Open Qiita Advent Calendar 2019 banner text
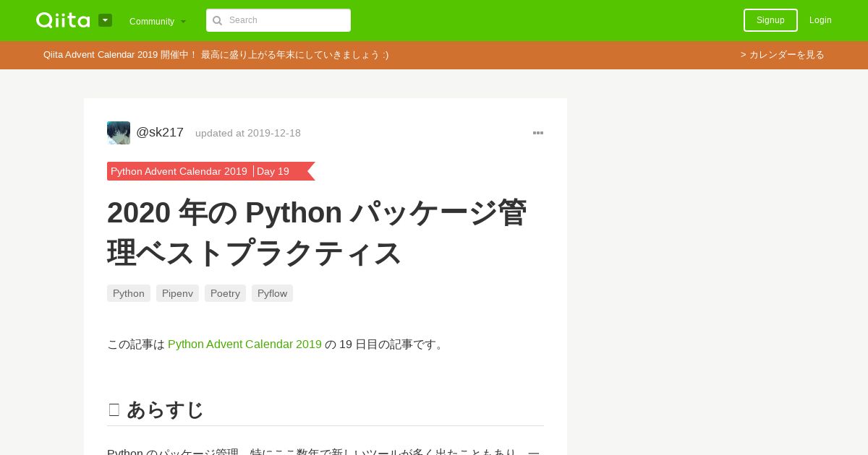This screenshot has width=868, height=455. point(216,55)
